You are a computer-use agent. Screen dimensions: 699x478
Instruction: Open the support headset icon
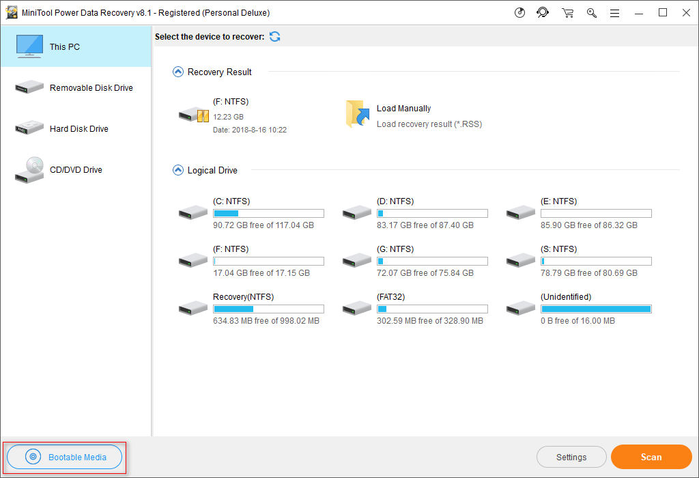tap(543, 12)
